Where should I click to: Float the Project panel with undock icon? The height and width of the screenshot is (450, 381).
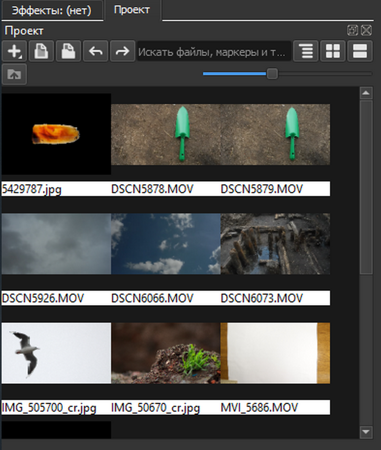point(352,30)
